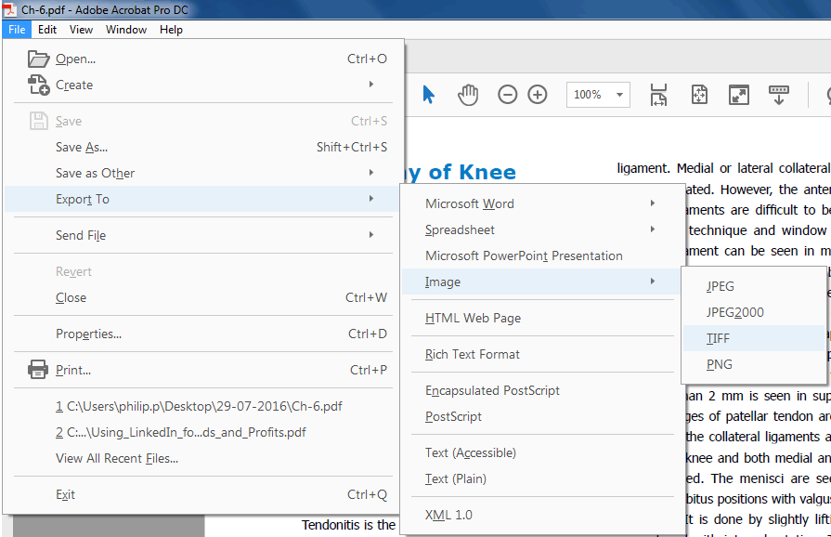Image resolution: width=831 pixels, height=537 pixels.
Task: Select Spreadsheet export option
Action: 541,229
